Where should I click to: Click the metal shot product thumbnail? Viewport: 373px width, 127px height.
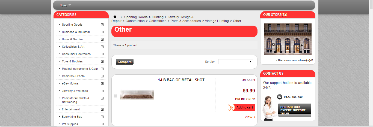[137, 95]
